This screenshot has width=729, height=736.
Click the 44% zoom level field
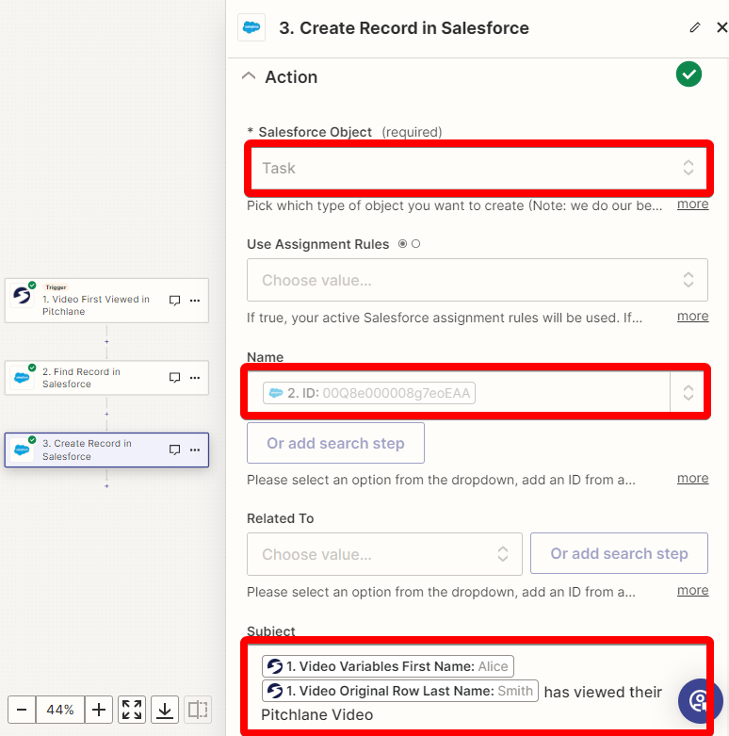(60, 710)
